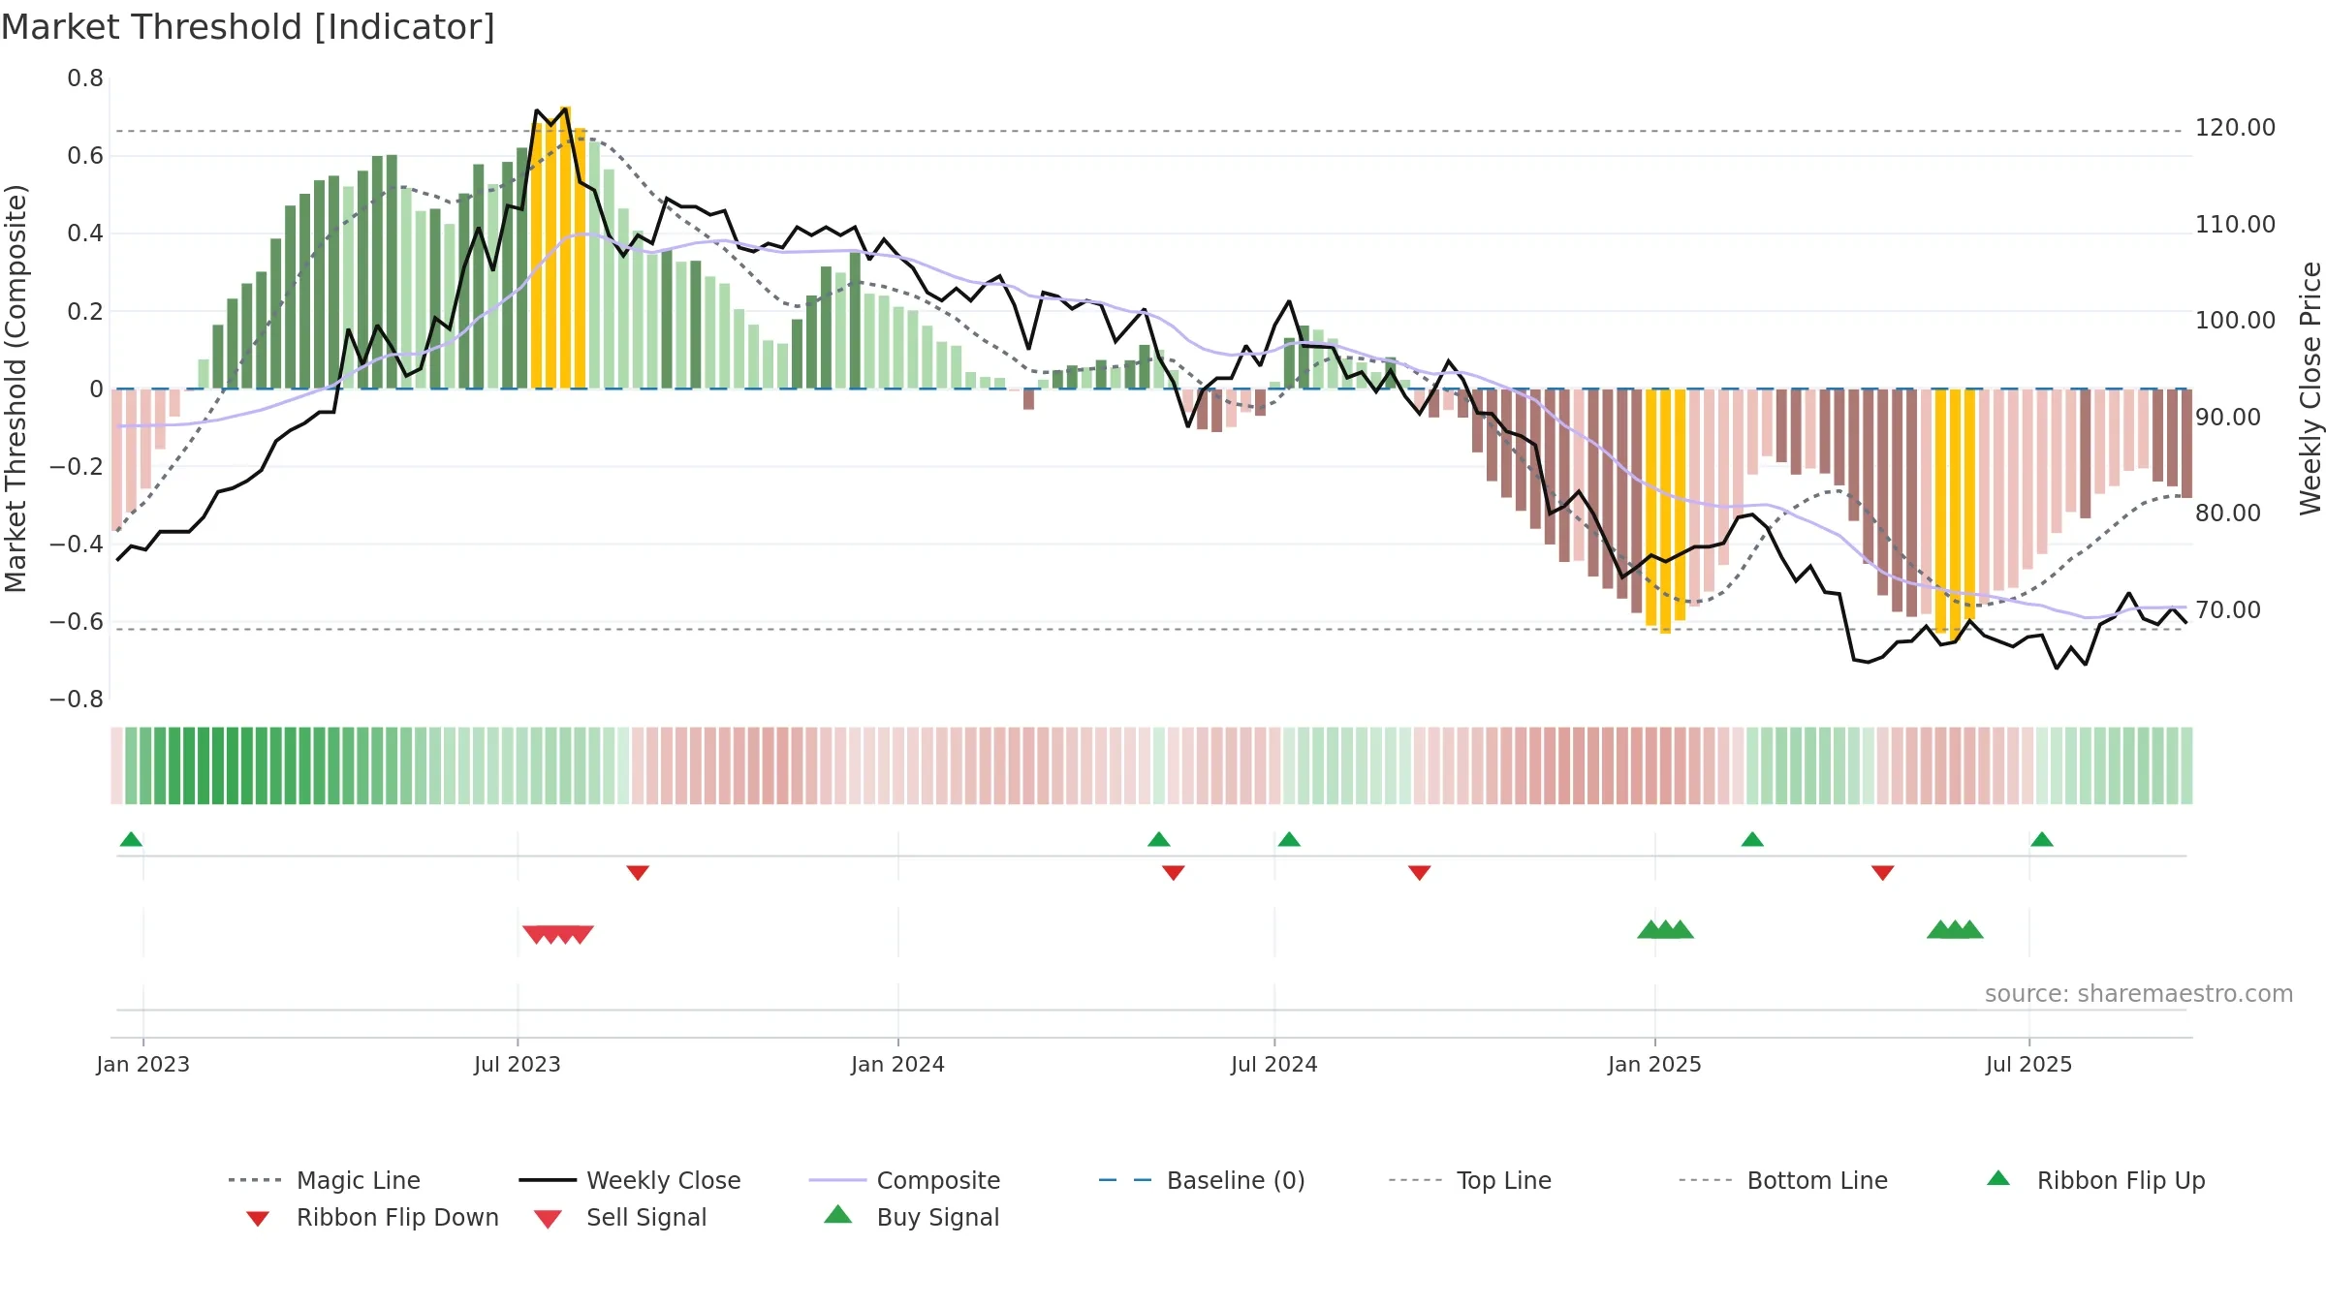Click the Ribbon Flip Up marker just after Jul 2025

[x=2042, y=839]
